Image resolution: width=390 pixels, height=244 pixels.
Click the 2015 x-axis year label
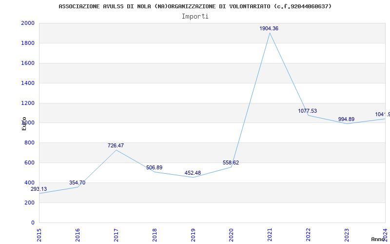pos(39,235)
